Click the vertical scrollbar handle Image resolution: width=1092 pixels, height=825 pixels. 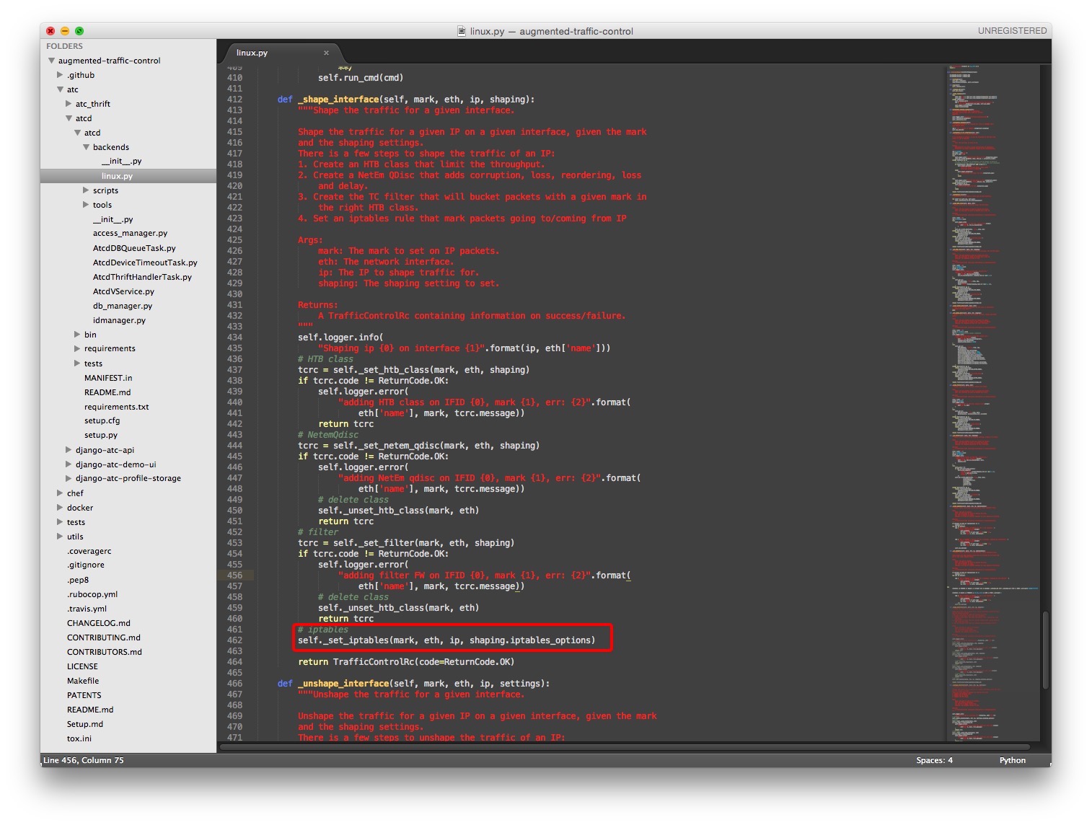(1045, 649)
